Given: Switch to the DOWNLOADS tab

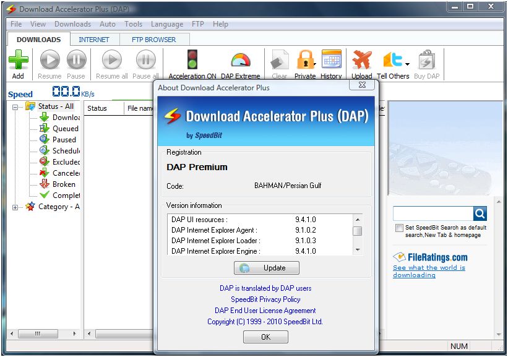Looking at the screenshot, I should point(38,40).
